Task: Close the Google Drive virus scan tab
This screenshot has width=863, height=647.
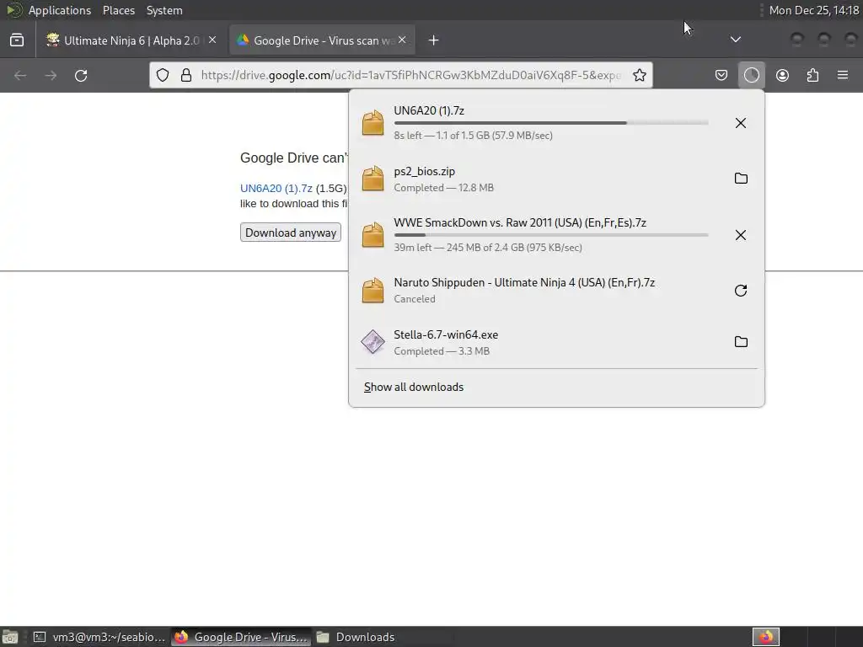Action: pyautogui.click(x=402, y=40)
